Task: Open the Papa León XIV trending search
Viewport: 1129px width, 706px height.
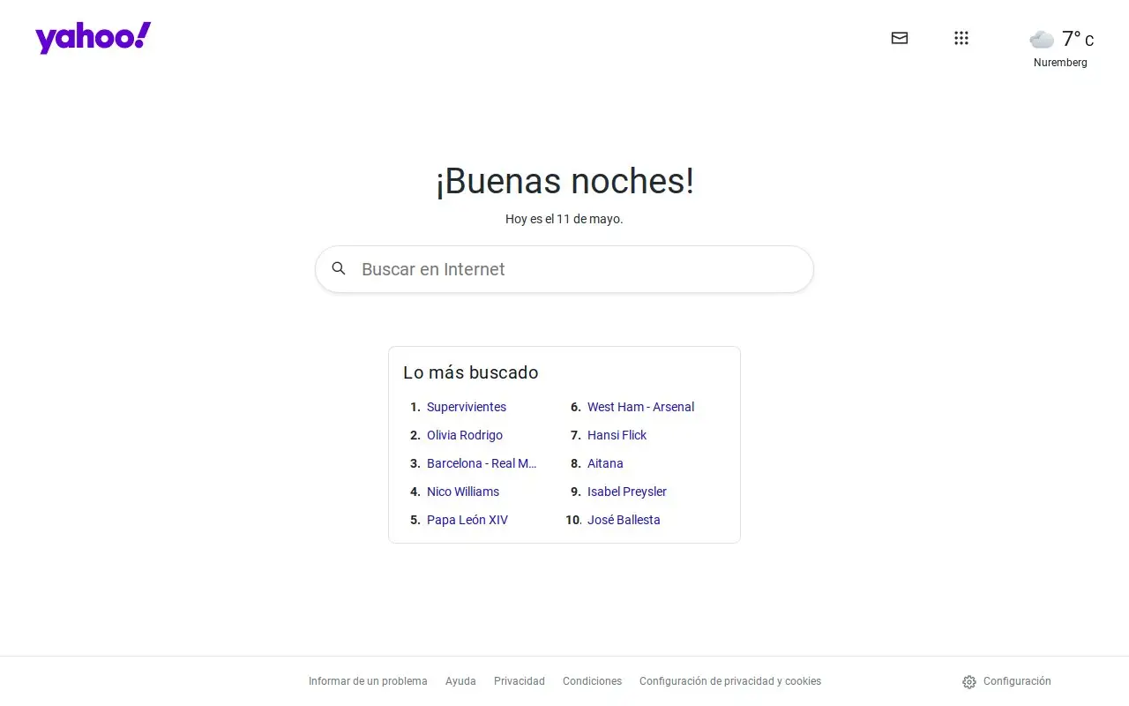Action: (x=467, y=520)
